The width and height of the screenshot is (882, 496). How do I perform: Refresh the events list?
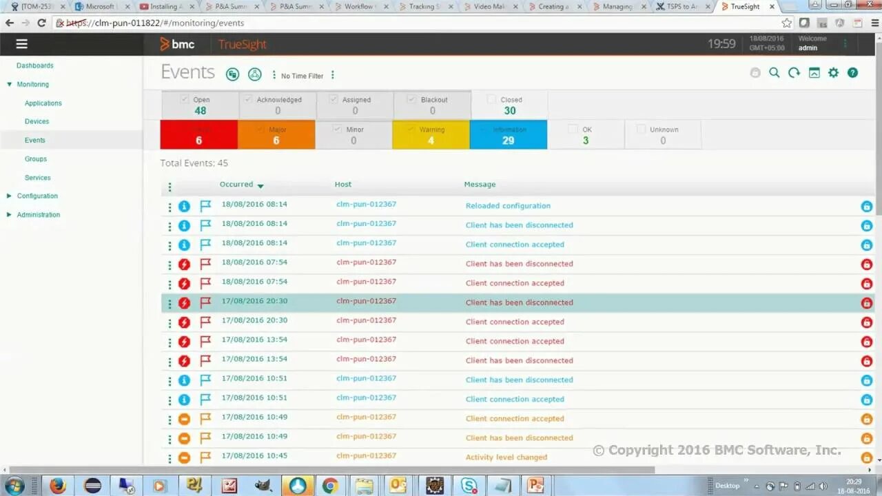coord(794,72)
